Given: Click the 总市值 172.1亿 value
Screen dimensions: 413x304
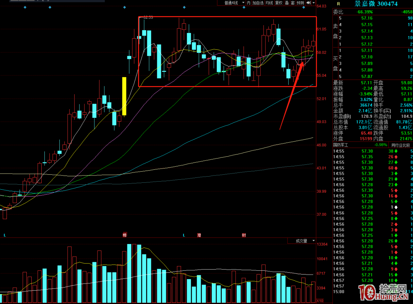Looking at the screenshot, I should (364, 122).
